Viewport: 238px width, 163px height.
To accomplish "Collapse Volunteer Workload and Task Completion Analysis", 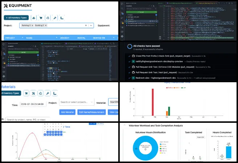I will coord(124,125).
